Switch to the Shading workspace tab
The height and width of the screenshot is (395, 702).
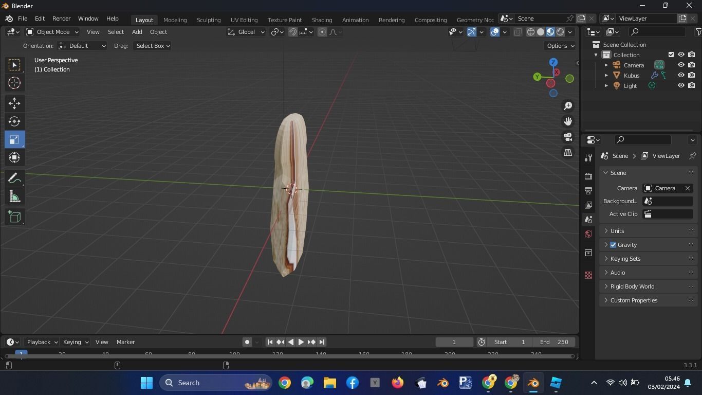tap(322, 20)
